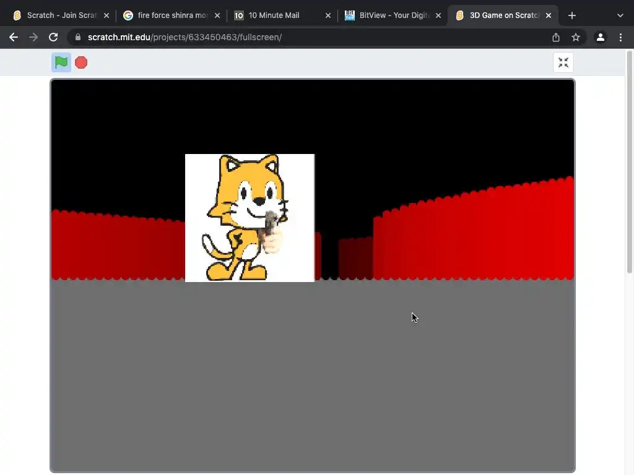Close the 10 Minute Mail tab
The image size is (634, 475).
tap(328, 15)
